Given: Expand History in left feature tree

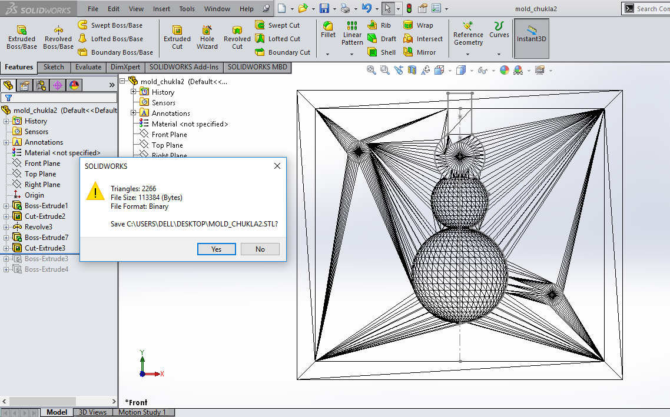Looking at the screenshot, I should coord(6,121).
